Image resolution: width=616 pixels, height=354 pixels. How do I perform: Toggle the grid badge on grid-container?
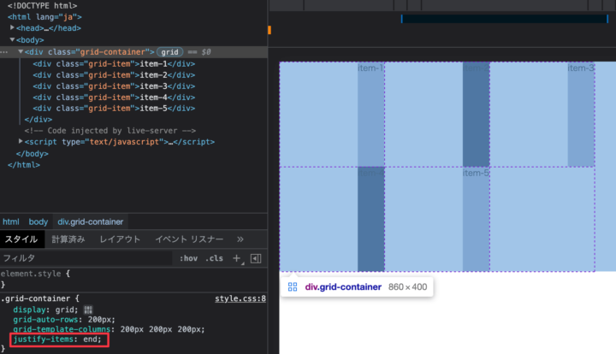tap(169, 52)
